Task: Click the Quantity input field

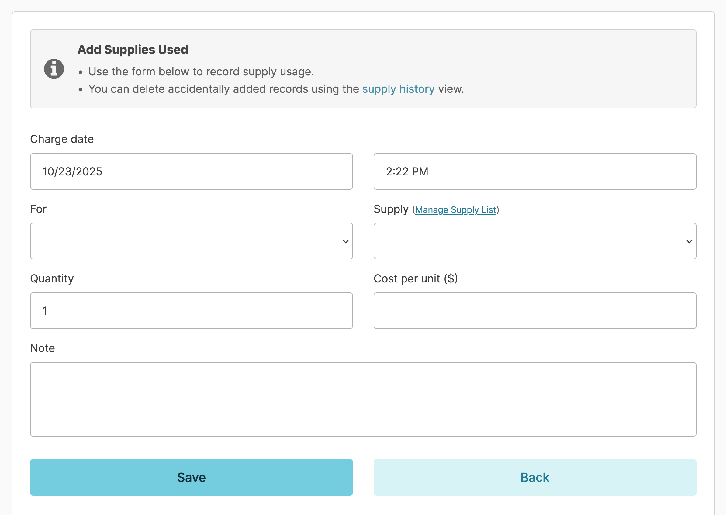Action: click(191, 310)
